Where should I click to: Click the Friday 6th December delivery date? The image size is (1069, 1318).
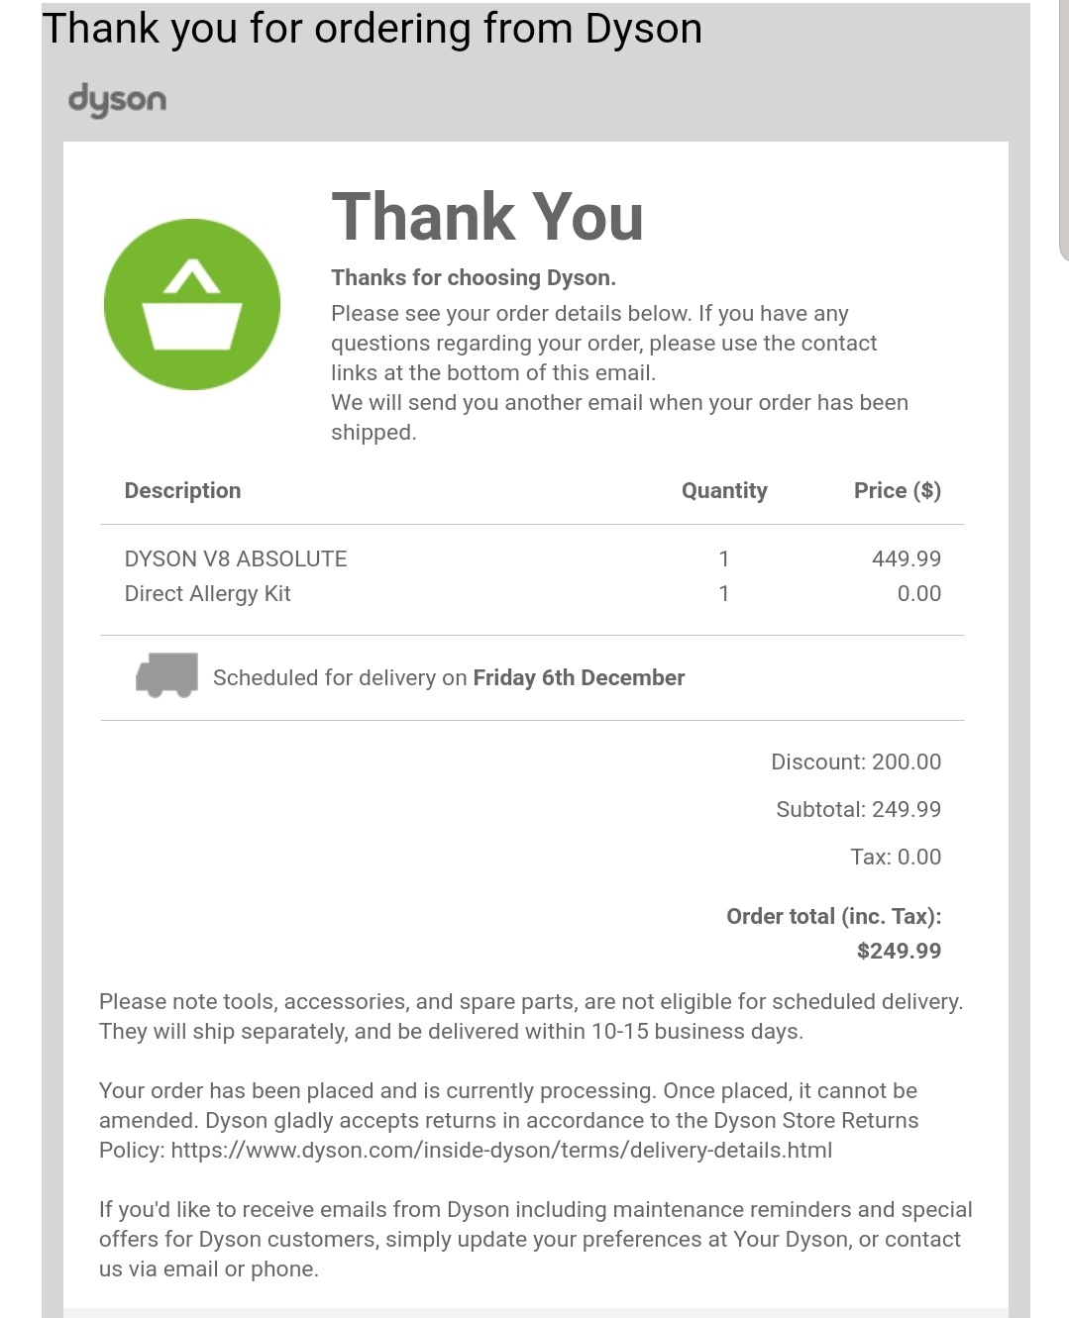[x=579, y=677]
